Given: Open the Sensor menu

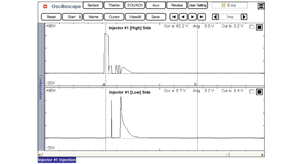Looking at the screenshot, I should click(x=93, y=5).
